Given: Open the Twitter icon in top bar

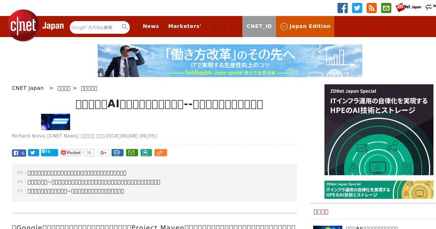Looking at the screenshot, I should click(357, 8).
